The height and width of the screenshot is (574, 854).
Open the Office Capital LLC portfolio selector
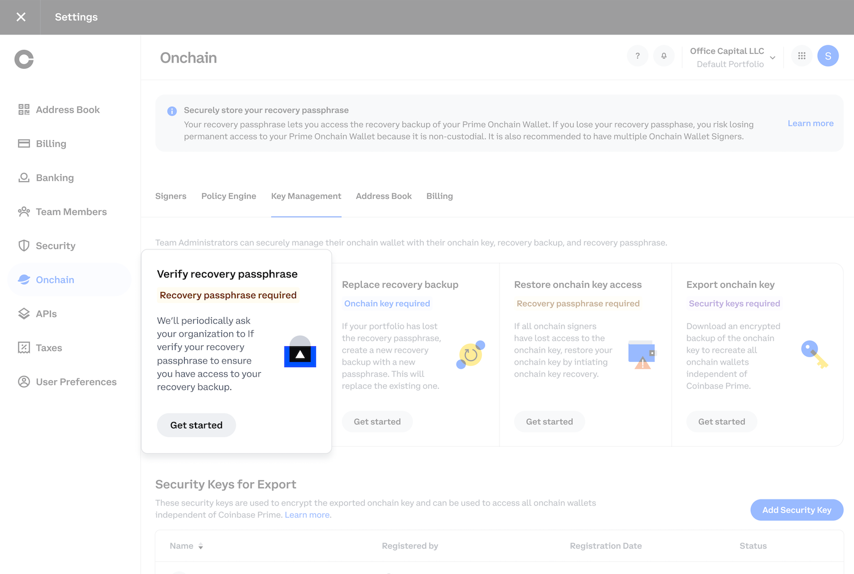(x=732, y=57)
